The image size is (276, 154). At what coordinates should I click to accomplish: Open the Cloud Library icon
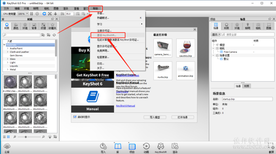7,148
